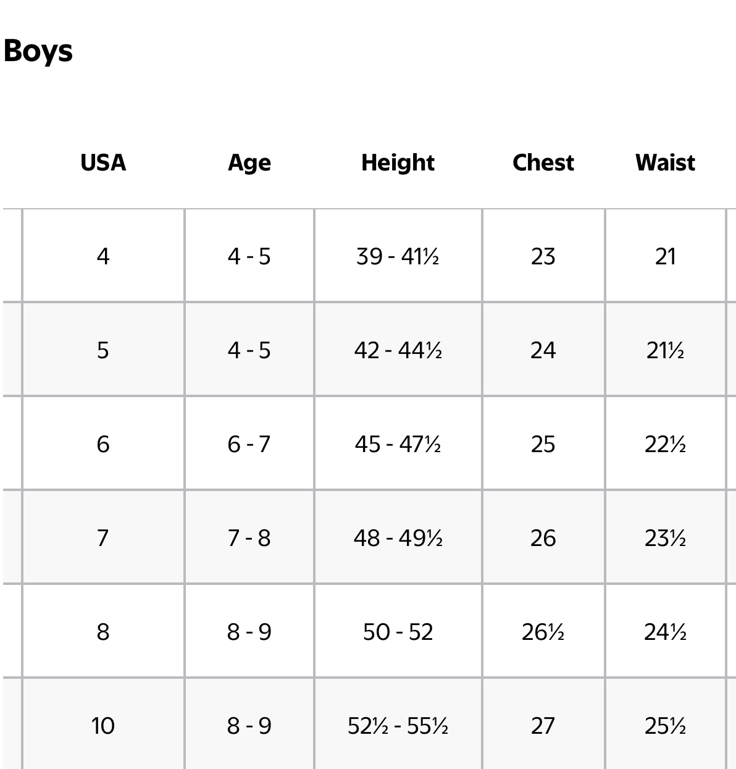Select USA size 10 cell
This screenshot has width=736, height=769.
103,725
